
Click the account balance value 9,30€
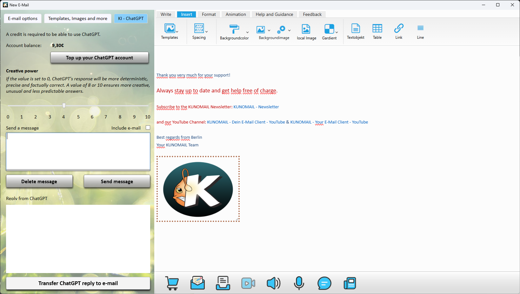(58, 45)
